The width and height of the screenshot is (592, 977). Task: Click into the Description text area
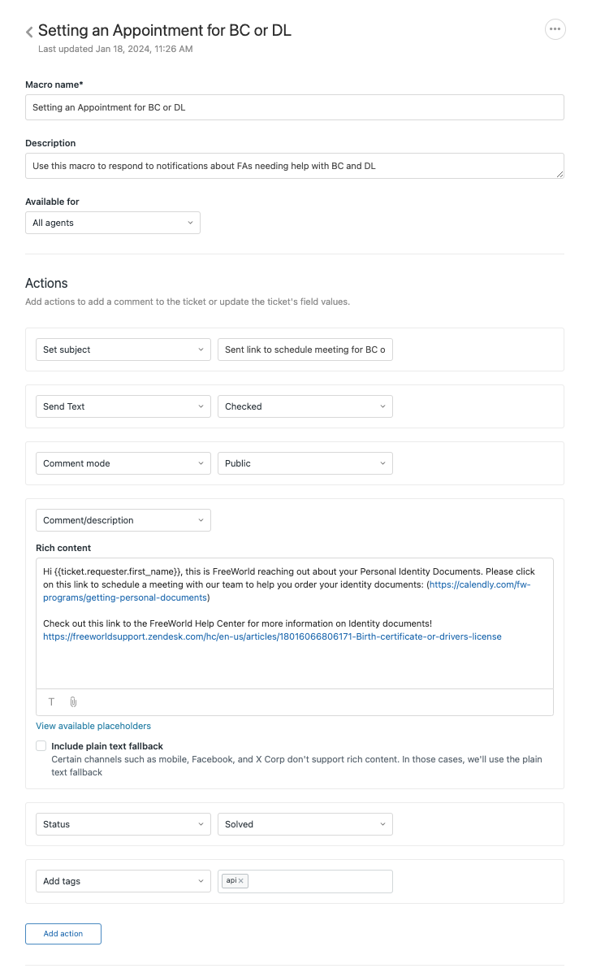[295, 166]
